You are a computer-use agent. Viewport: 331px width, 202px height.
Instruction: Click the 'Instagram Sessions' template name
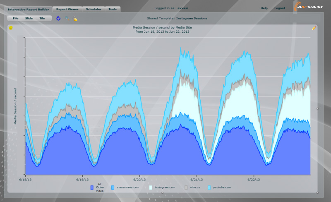[x=192, y=18]
